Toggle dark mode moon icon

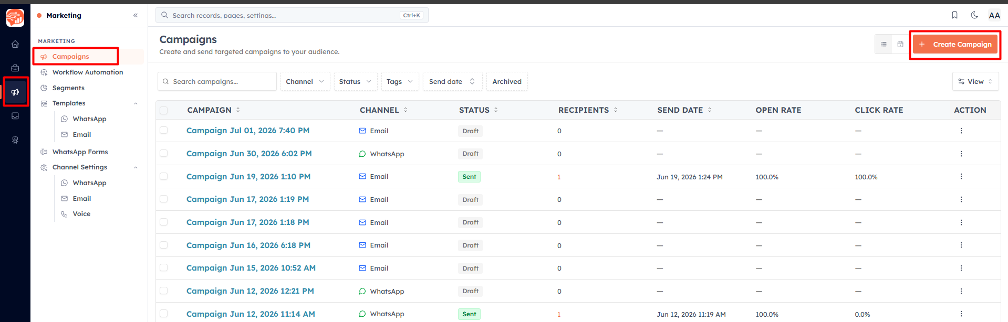974,15
